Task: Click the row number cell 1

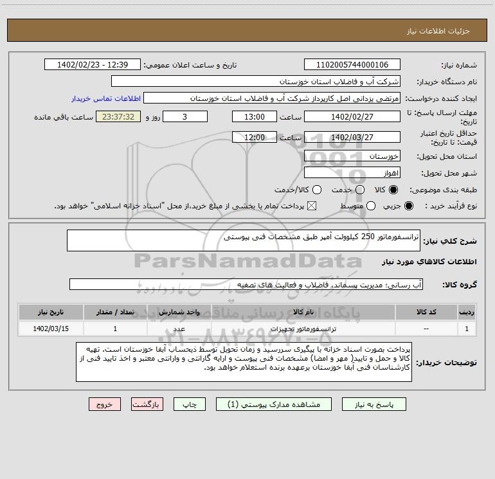Action: point(467,329)
